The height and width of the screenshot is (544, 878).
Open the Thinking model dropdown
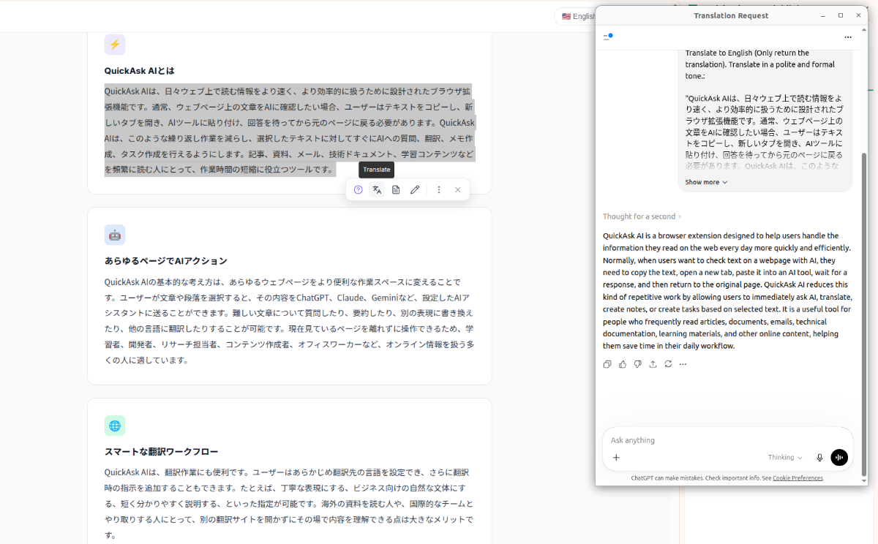[x=785, y=458]
